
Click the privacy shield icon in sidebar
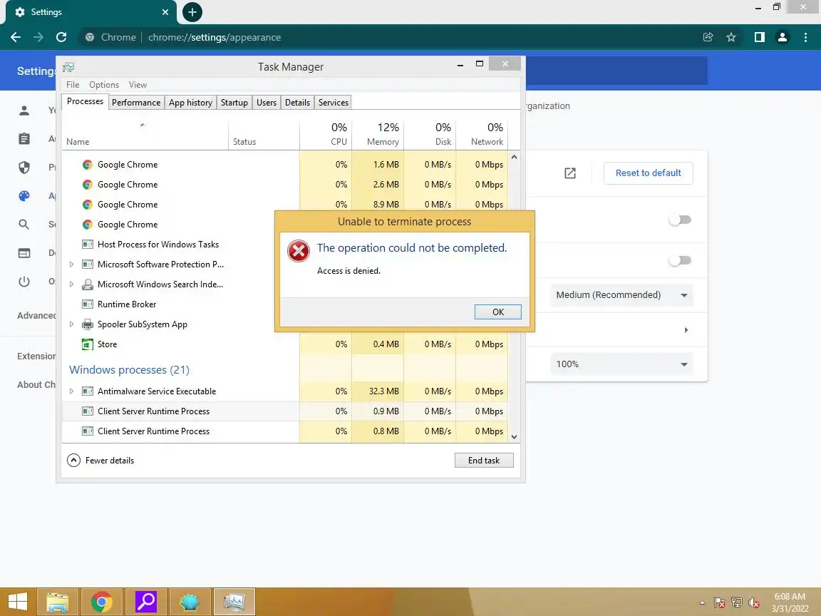pos(24,168)
